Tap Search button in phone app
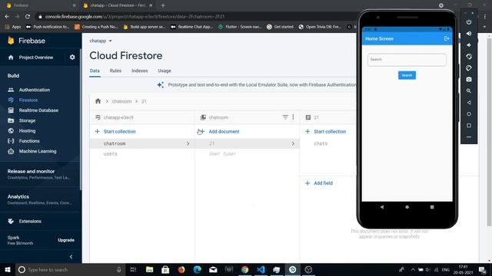Viewport: 492px width, 276px height. (x=407, y=75)
